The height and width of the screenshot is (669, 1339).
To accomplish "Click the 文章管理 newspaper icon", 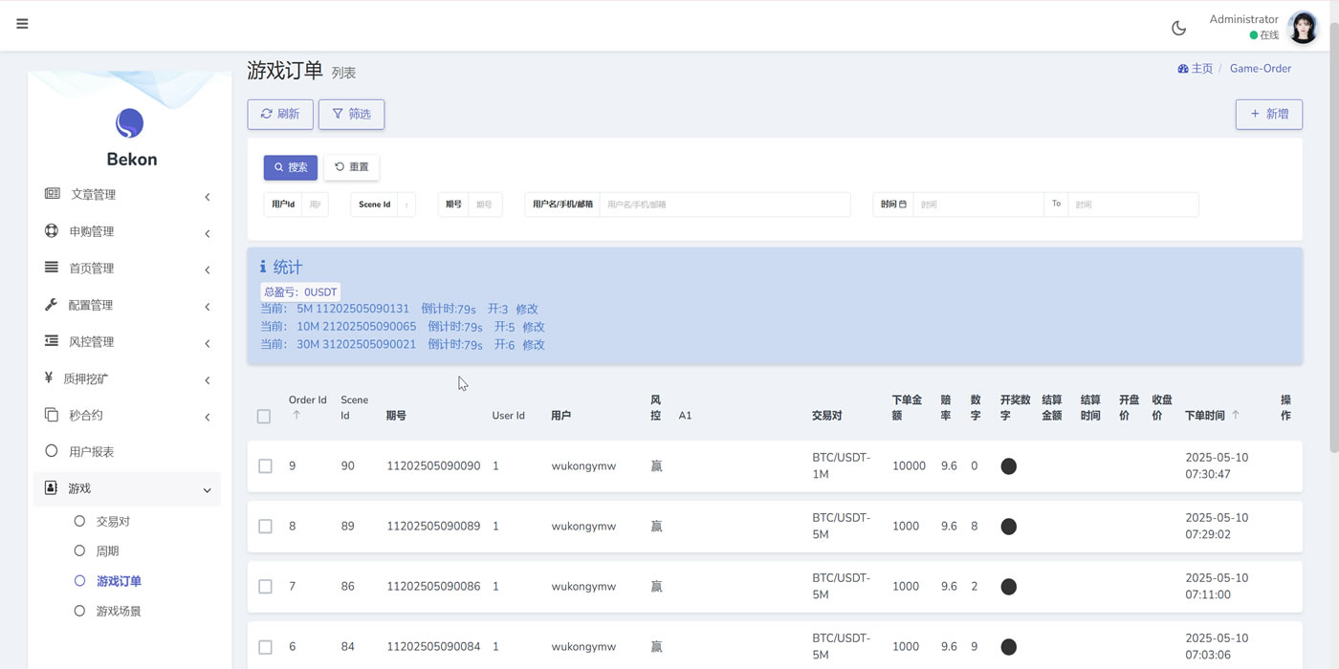I will [53, 194].
